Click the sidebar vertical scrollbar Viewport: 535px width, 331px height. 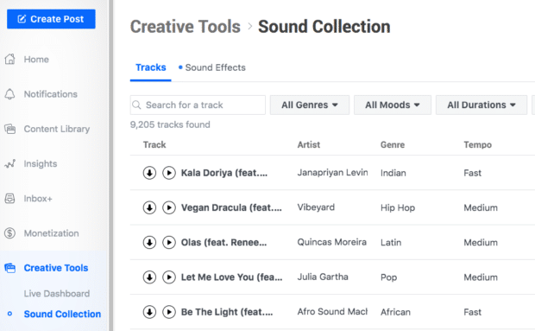110,165
